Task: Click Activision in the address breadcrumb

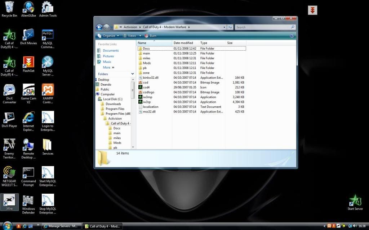Action: pos(130,27)
